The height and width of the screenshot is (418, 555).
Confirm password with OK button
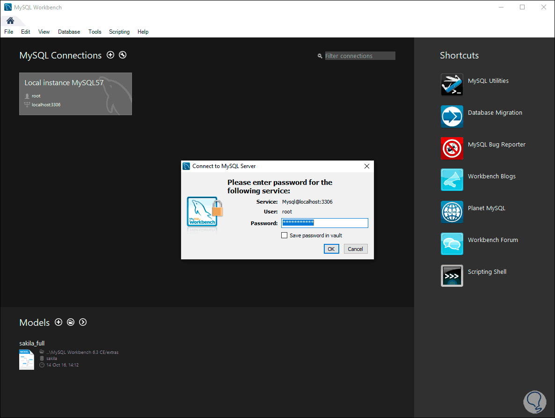(331, 249)
